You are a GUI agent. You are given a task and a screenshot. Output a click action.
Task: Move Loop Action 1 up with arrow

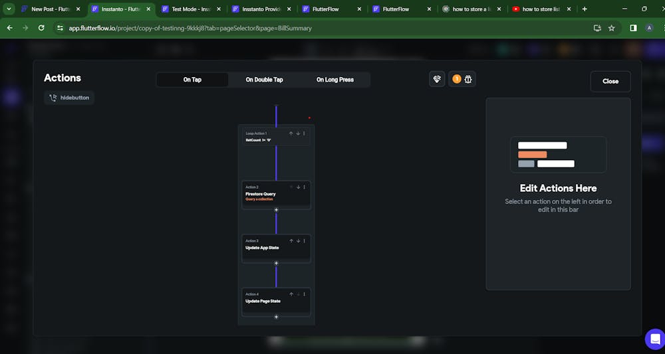tap(291, 133)
